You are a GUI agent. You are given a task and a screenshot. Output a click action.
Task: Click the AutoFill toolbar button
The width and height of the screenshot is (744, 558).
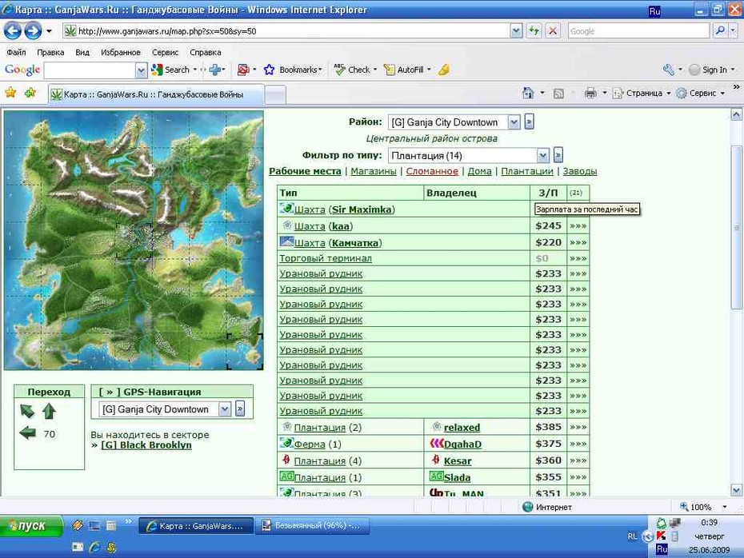click(x=404, y=70)
